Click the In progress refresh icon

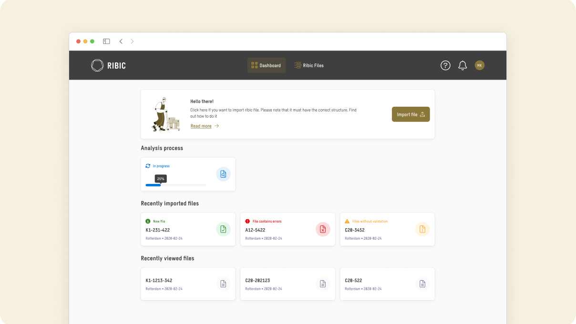tap(148, 166)
